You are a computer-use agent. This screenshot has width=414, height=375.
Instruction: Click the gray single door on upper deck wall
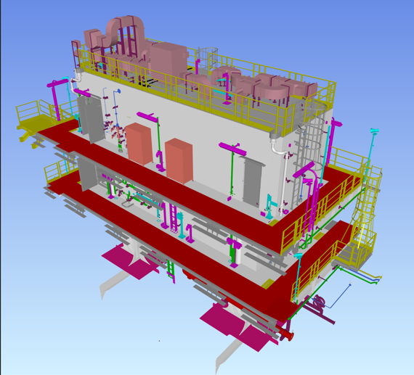(253, 182)
